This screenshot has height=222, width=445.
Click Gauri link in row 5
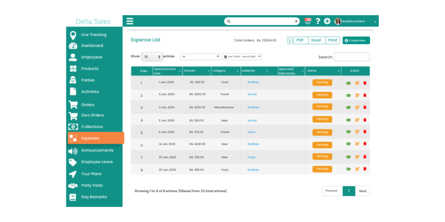coord(251,132)
